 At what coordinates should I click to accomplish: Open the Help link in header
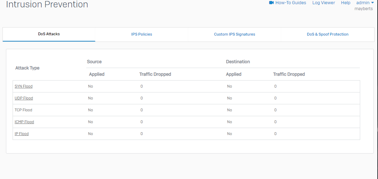coord(346,3)
